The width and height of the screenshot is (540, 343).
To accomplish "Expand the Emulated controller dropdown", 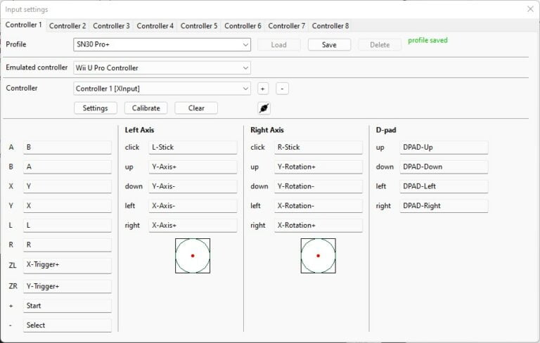I will click(x=162, y=68).
